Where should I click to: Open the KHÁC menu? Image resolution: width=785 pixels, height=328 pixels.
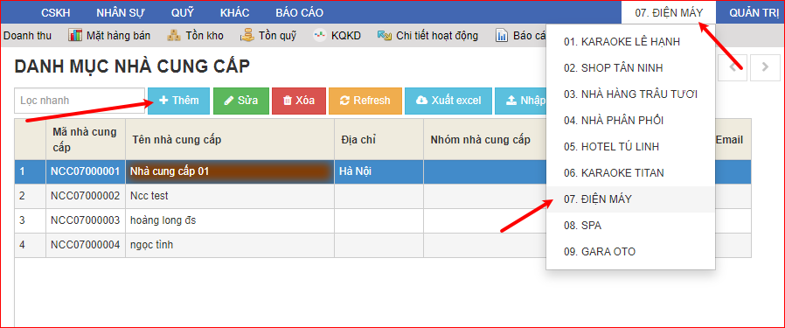(x=235, y=13)
